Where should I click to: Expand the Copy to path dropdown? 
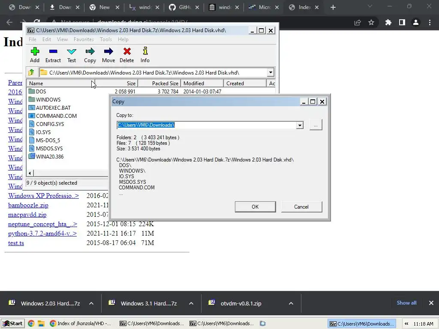point(300,125)
